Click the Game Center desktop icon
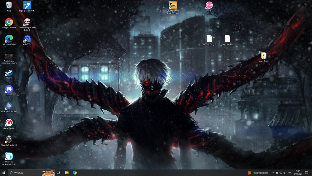The height and width of the screenshot is (176, 312). (x=9, y=124)
